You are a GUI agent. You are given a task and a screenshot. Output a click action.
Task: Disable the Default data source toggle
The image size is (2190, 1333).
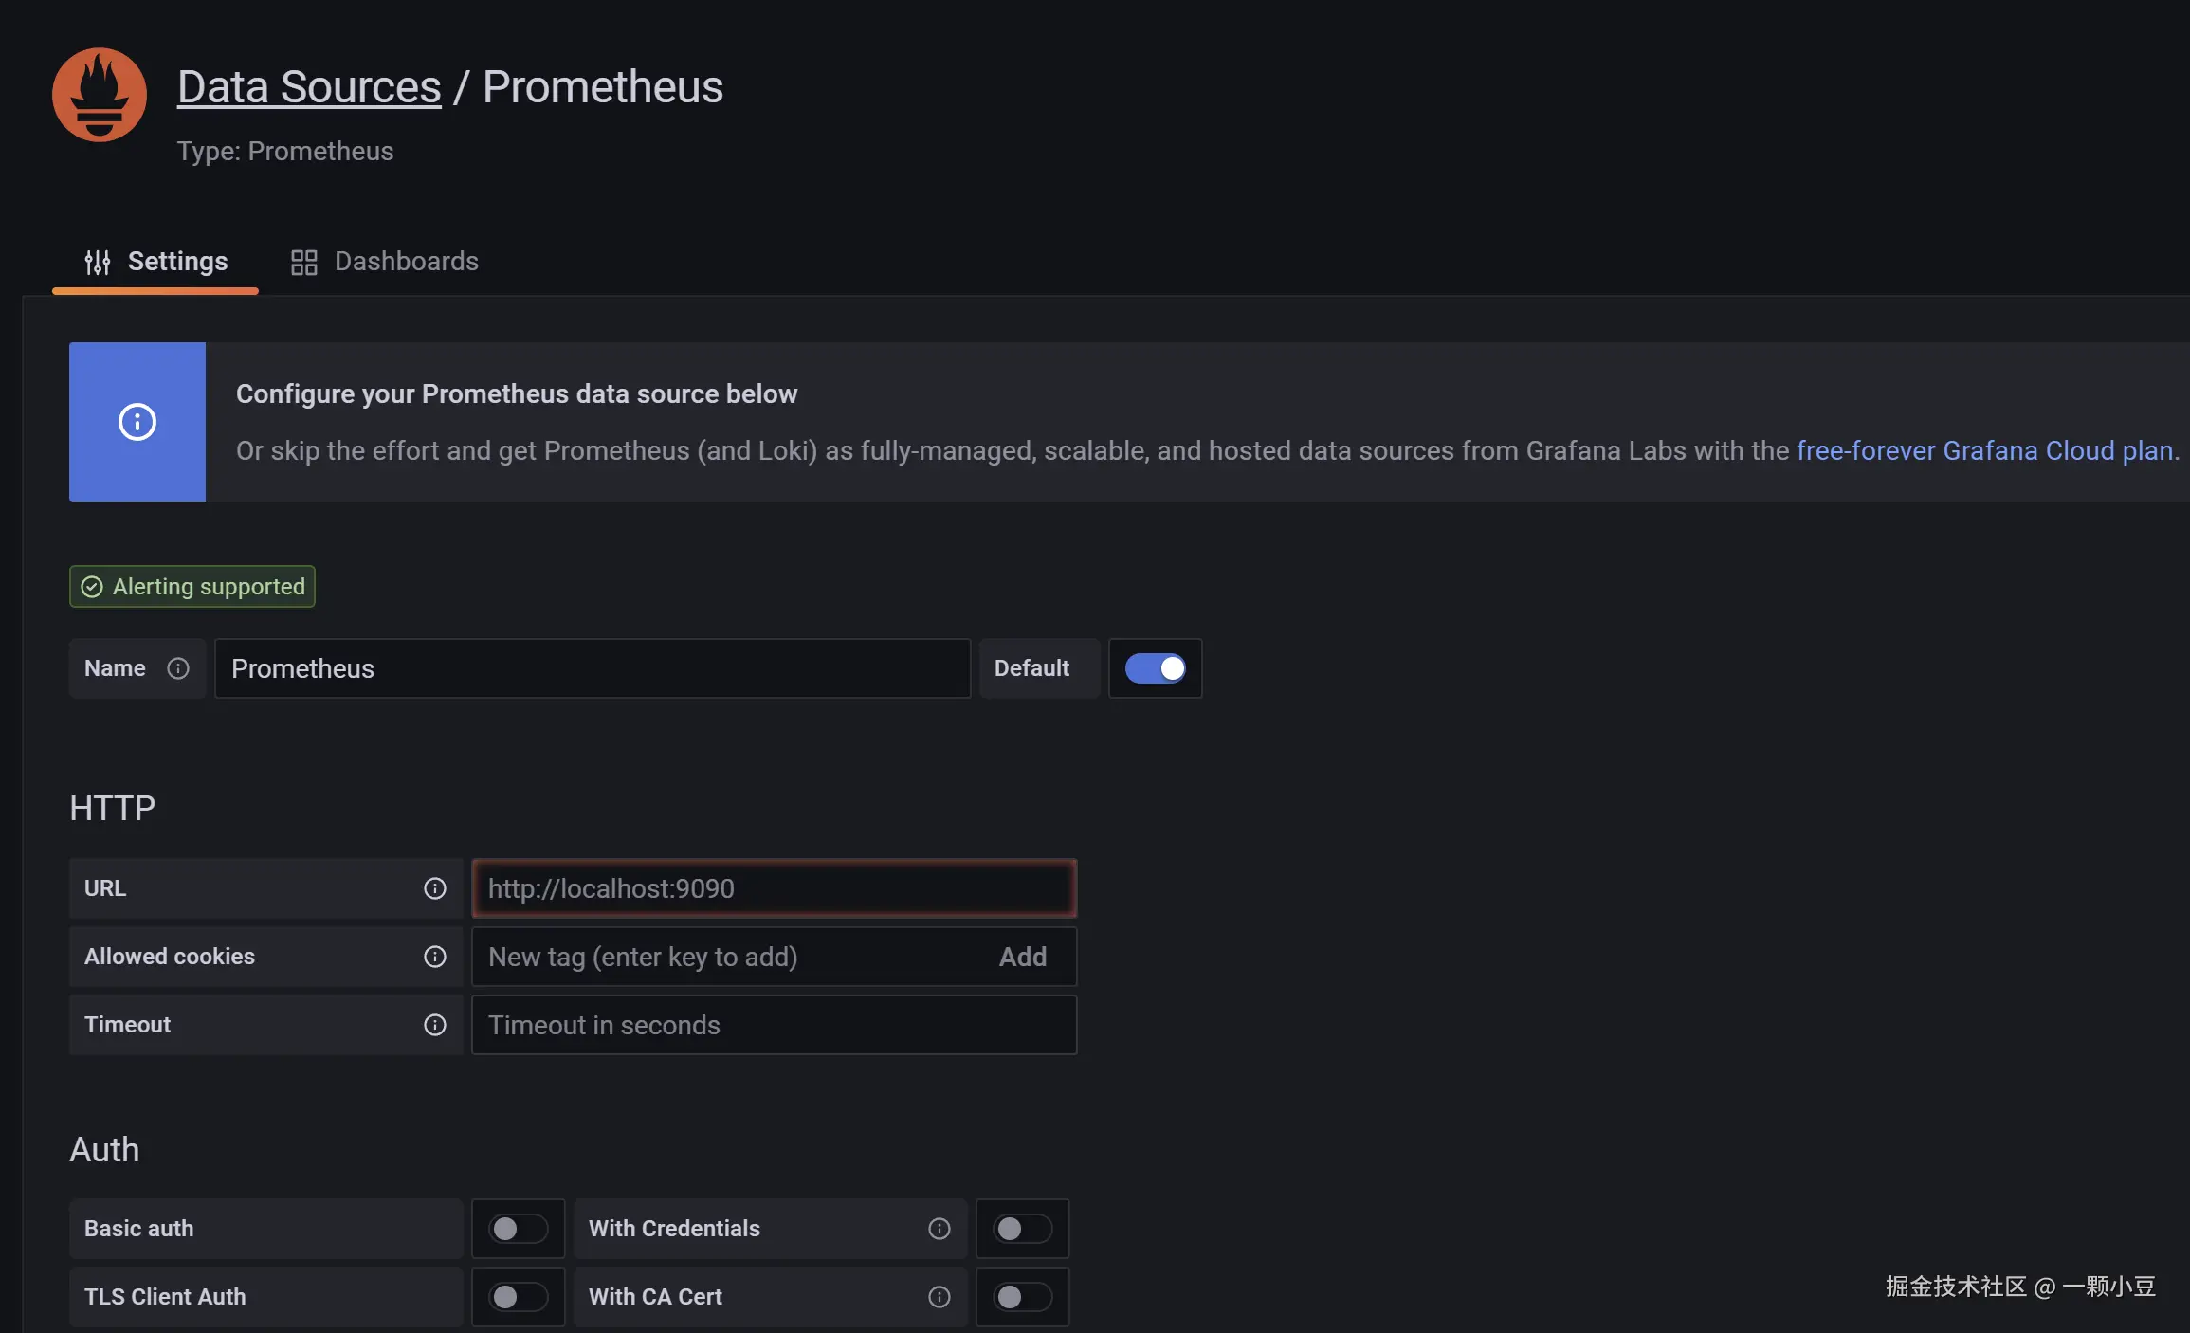1155,668
